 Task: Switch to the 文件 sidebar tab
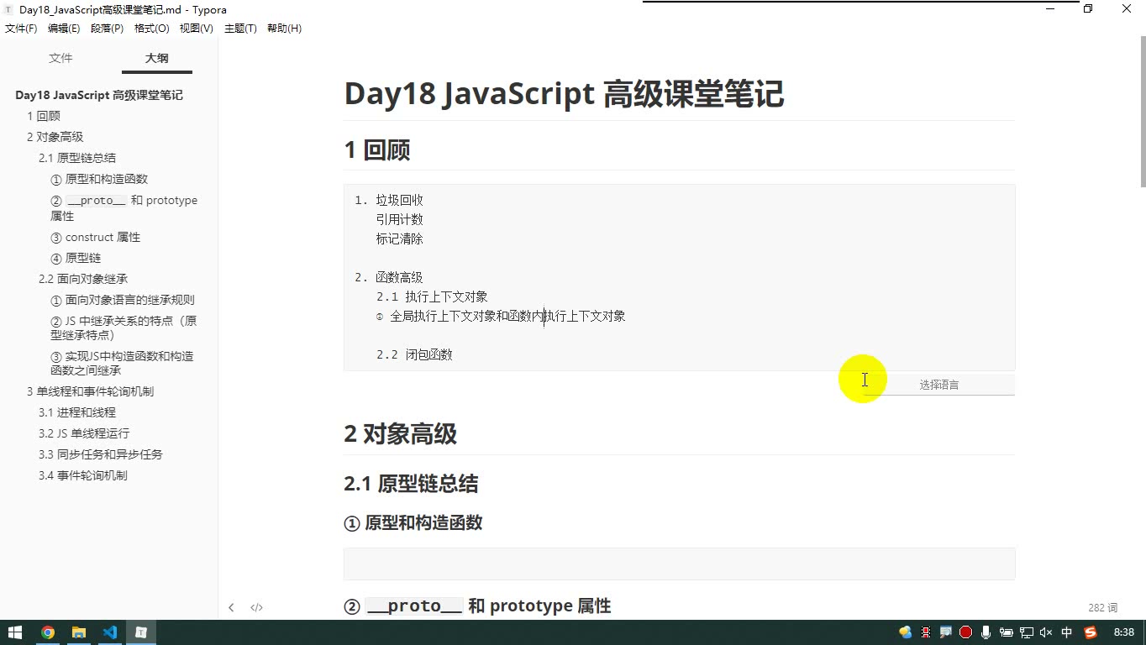(x=60, y=58)
